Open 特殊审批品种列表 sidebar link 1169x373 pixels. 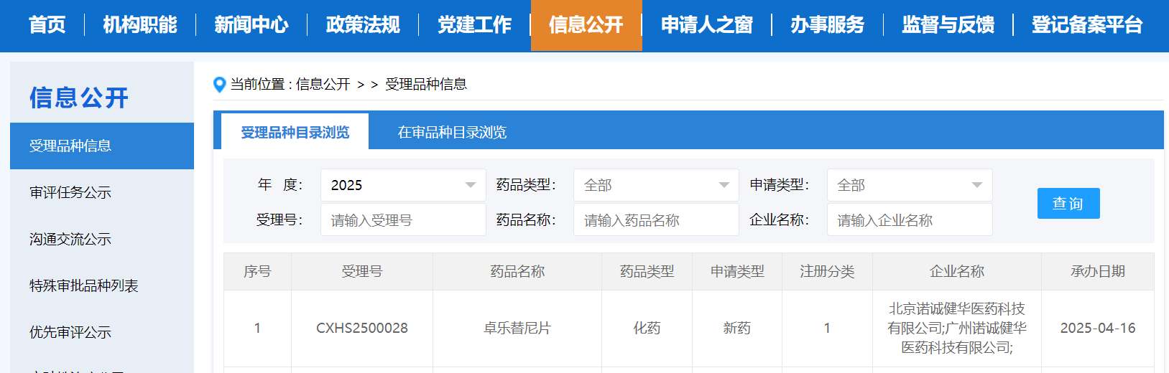[83, 285]
